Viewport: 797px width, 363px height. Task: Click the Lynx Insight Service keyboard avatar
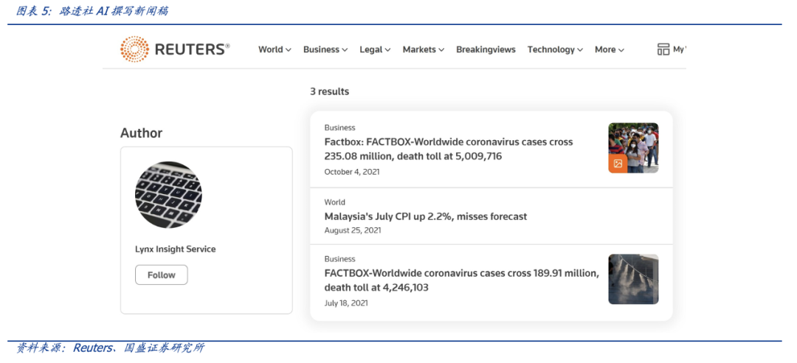pyautogui.click(x=168, y=195)
